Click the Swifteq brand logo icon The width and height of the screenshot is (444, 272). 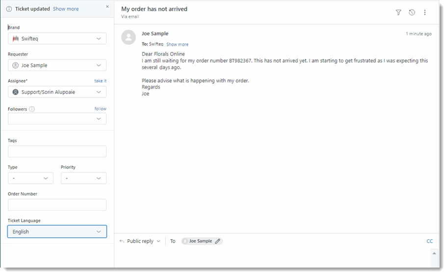(16, 39)
